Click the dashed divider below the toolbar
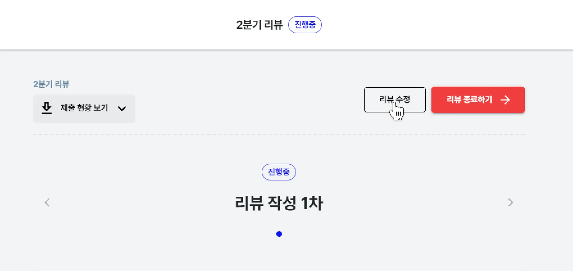The height and width of the screenshot is (271, 573). point(279,134)
